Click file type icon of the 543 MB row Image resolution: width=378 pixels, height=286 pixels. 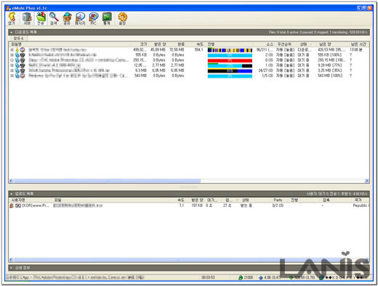tap(17, 75)
